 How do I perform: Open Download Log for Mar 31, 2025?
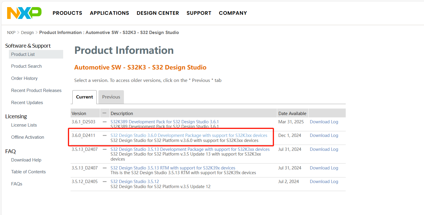pyautogui.click(x=324, y=122)
